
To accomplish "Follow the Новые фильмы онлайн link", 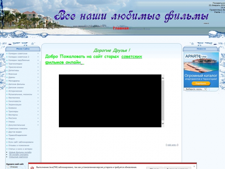I will (x=20, y=152).
